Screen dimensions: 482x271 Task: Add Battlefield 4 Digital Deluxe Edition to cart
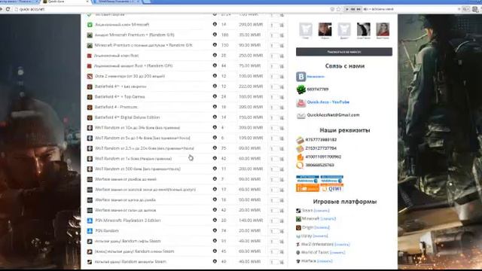[282, 117]
